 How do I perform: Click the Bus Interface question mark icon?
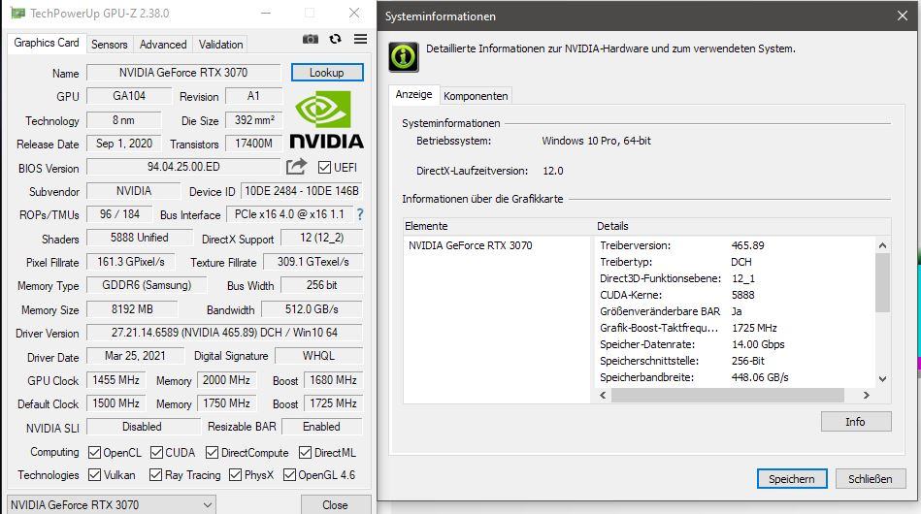click(360, 214)
